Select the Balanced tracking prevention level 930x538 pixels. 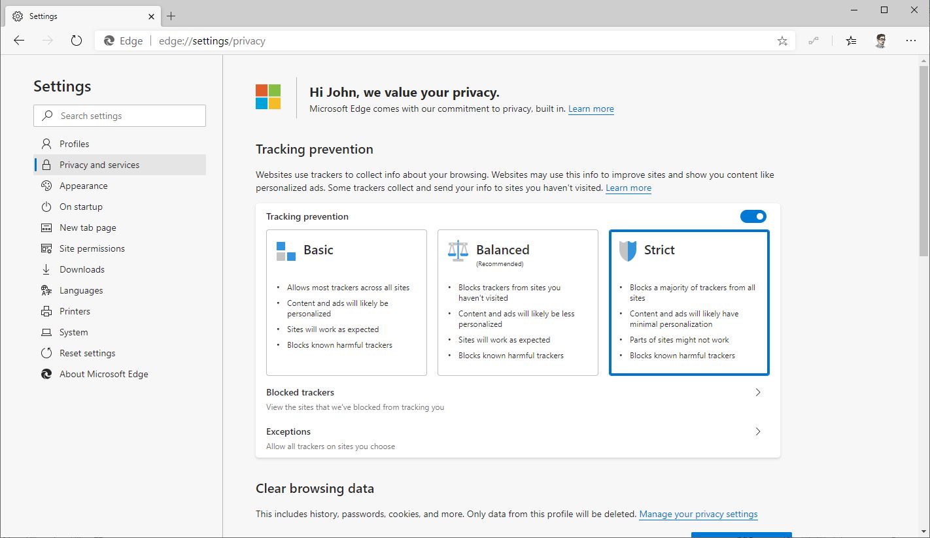coord(517,303)
